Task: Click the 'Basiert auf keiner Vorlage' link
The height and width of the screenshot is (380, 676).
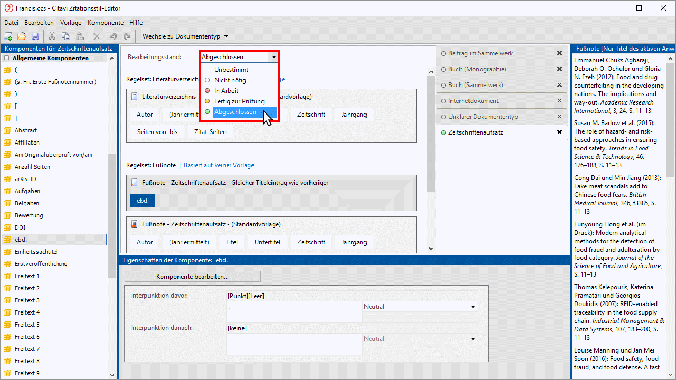Action: (219, 165)
